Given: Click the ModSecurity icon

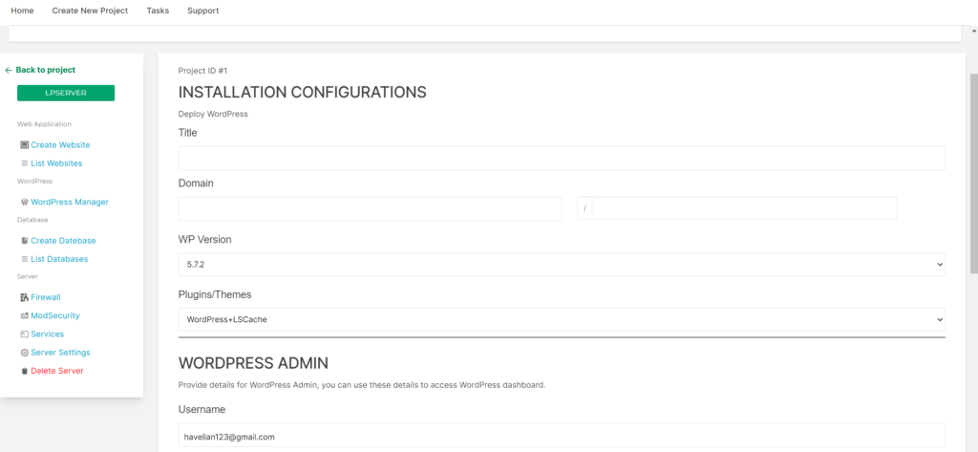Looking at the screenshot, I should 24,316.
